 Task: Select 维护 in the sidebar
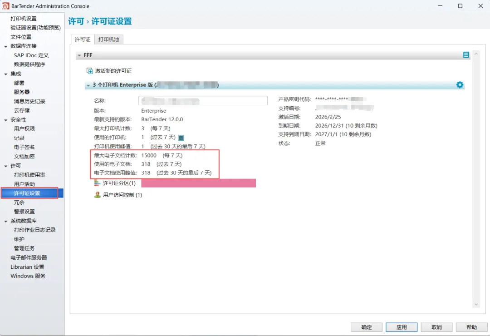click(19, 239)
